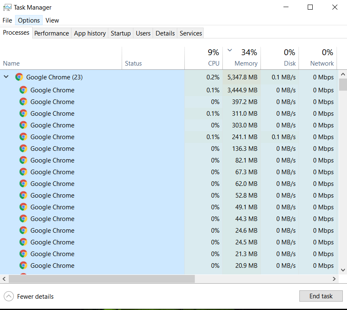Click the Task Manager title bar icon

(7, 8)
